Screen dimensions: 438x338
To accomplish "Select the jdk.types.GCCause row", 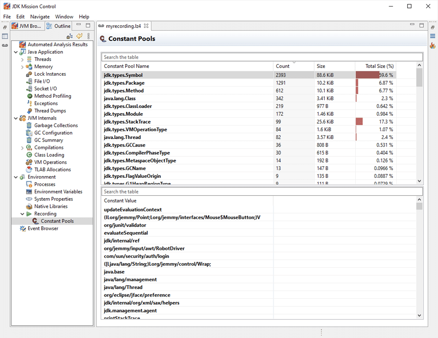I will pyautogui.click(x=249, y=145).
